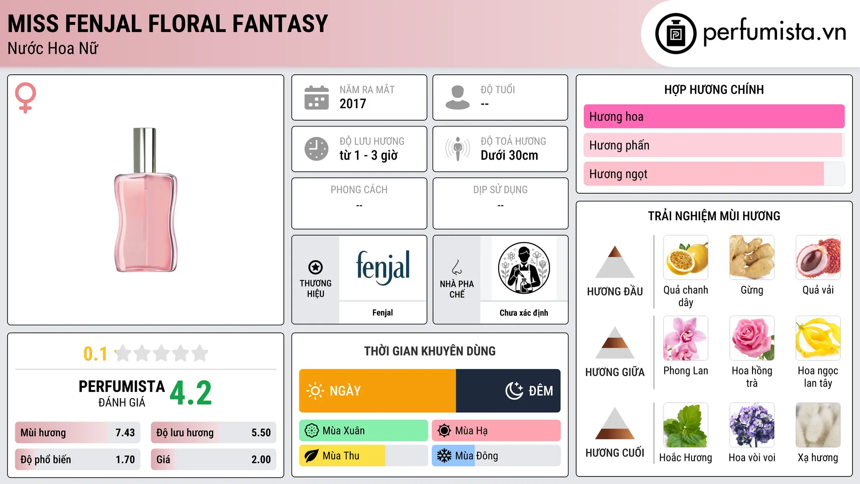Click the star badge icon above Thương hiệu
860x484 pixels.
(315, 267)
